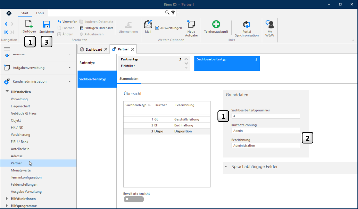The width and height of the screenshot is (358, 209).
Task: Click the Bezeichnung input field
Action: (266, 145)
